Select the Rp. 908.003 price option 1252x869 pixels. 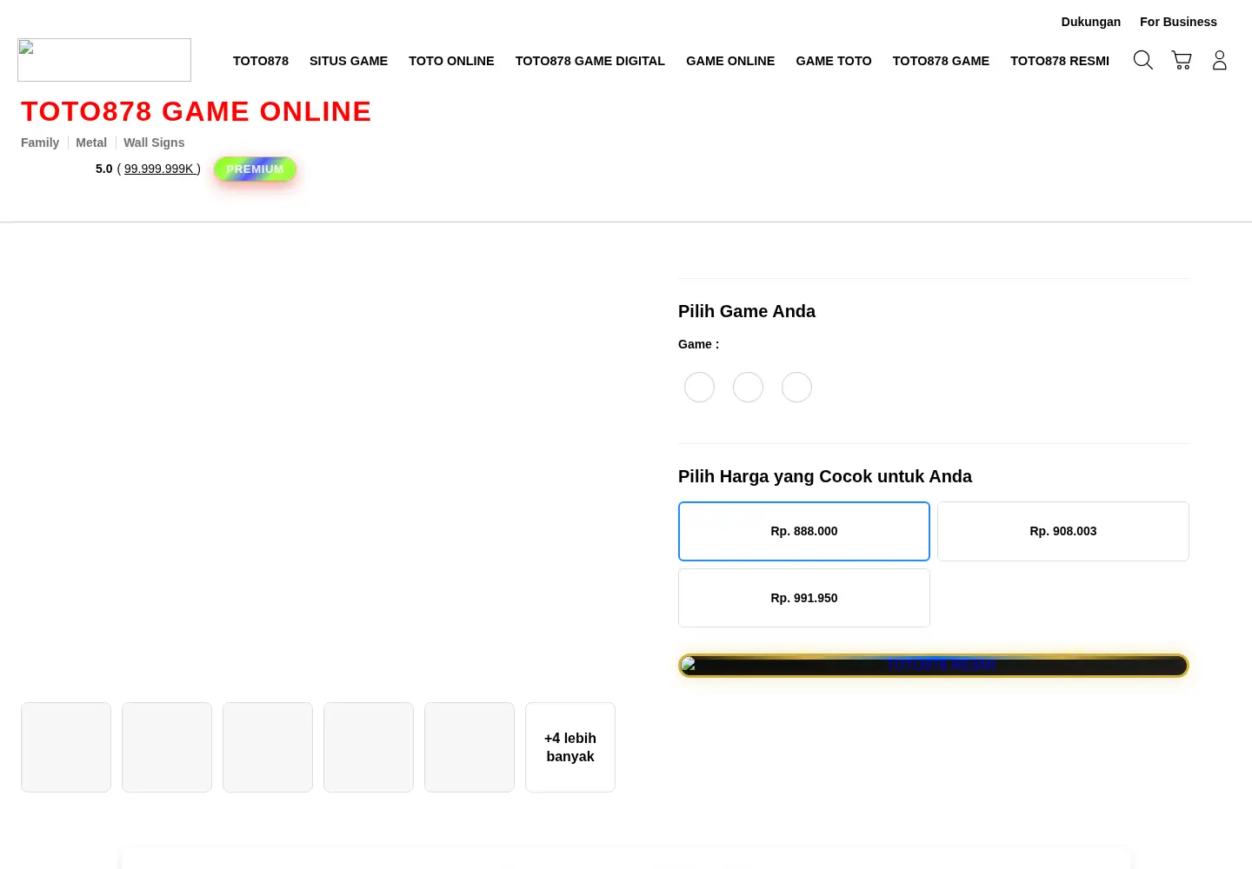1063,531
